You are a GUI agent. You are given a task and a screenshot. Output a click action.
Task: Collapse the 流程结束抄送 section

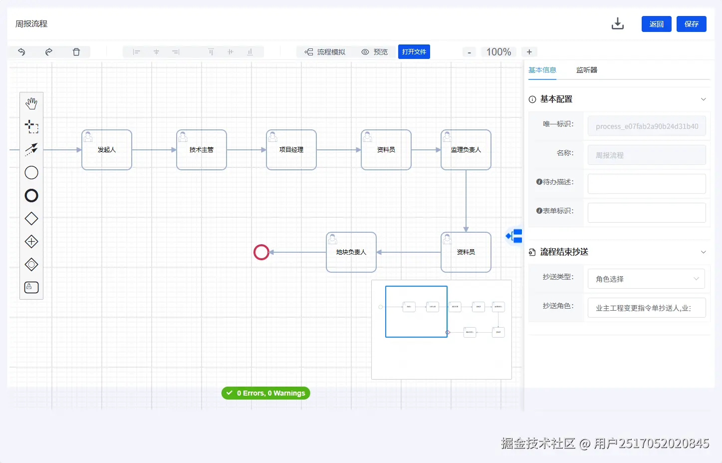[x=704, y=252]
